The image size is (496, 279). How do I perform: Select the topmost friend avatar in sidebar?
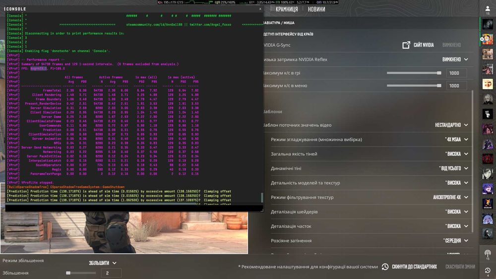click(488, 24)
